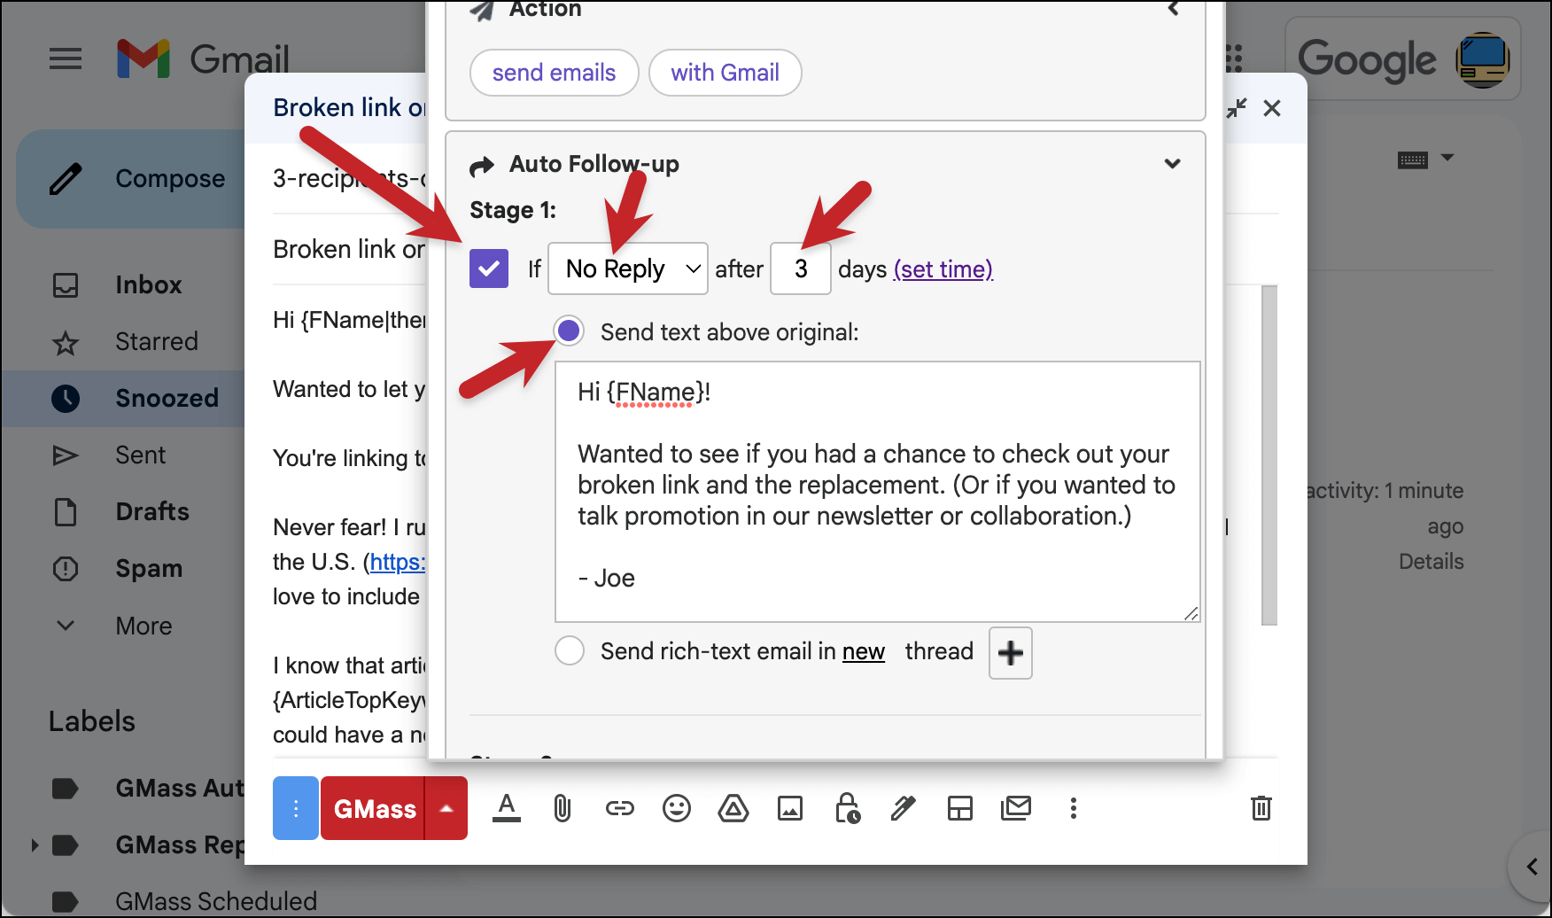Open text formatting options
Screen dimensions: 1552x918
pos(507,808)
